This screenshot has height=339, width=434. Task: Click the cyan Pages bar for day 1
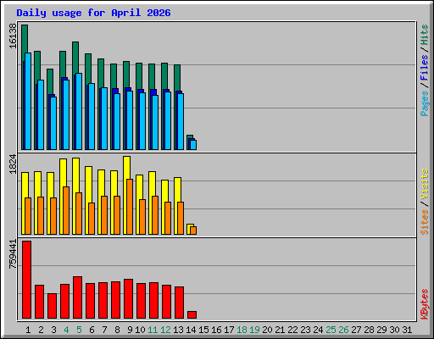pyautogui.click(x=28, y=101)
